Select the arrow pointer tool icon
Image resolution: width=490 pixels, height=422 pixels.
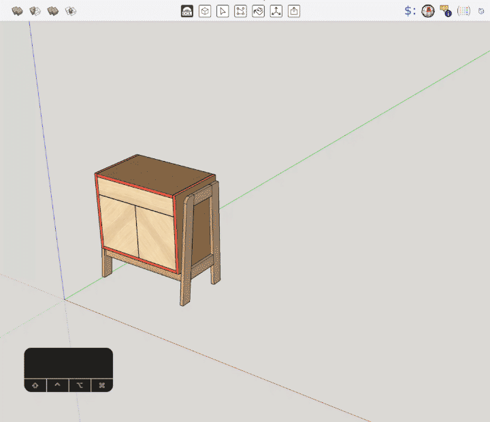pyautogui.click(x=223, y=12)
